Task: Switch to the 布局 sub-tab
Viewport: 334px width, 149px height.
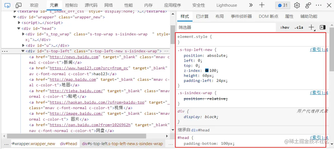Action: coord(220,16)
